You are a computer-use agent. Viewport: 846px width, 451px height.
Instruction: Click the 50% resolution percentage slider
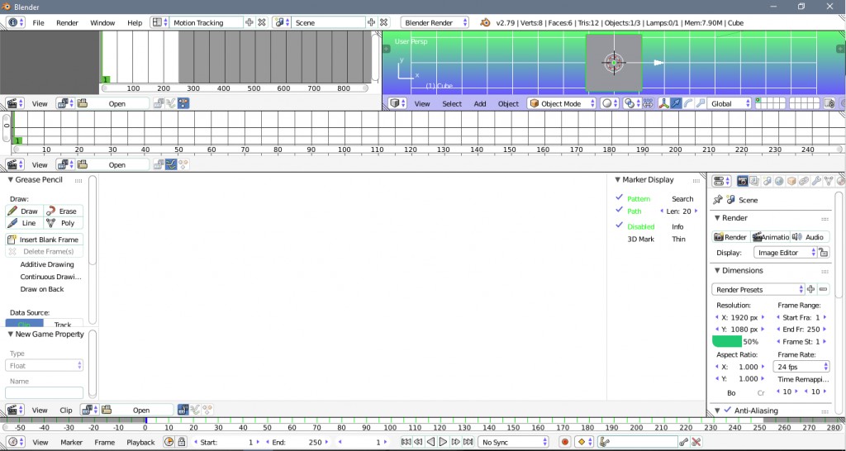[x=736, y=341]
